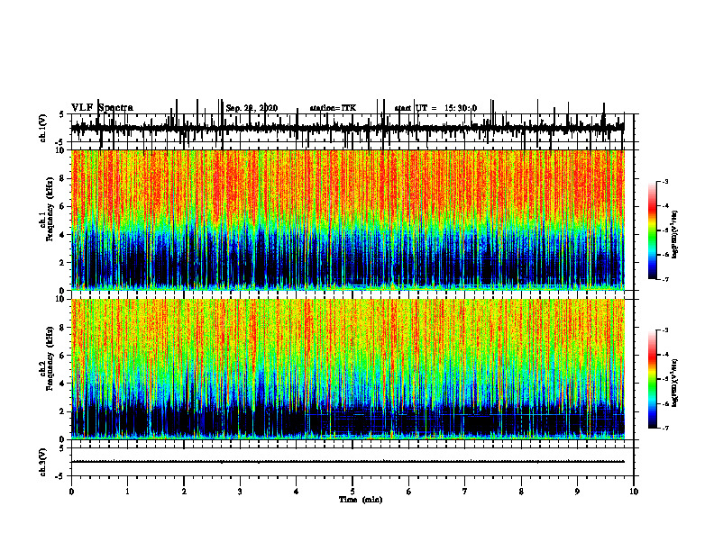Select the date label beginning 'Sep.'
Image resolution: width=714 pixels, height=551 pixels.
click(252, 108)
